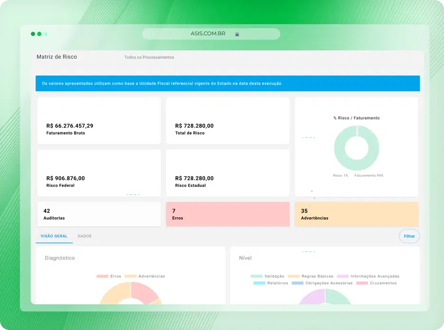
Task: Click the Risco / Faturamento donut chart
Action: click(x=357, y=148)
